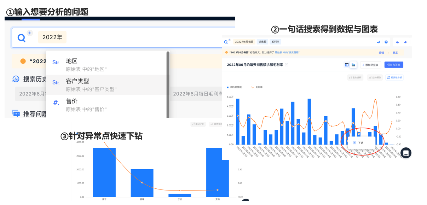Click the # number type icon beside 售价
427x205 pixels.
pyautogui.click(x=56, y=102)
